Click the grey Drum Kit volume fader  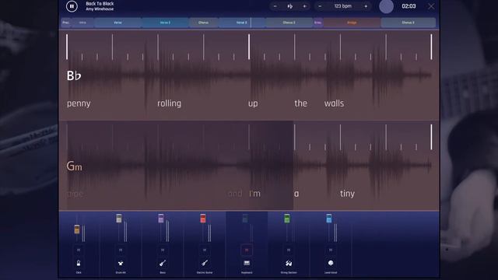[119, 219]
